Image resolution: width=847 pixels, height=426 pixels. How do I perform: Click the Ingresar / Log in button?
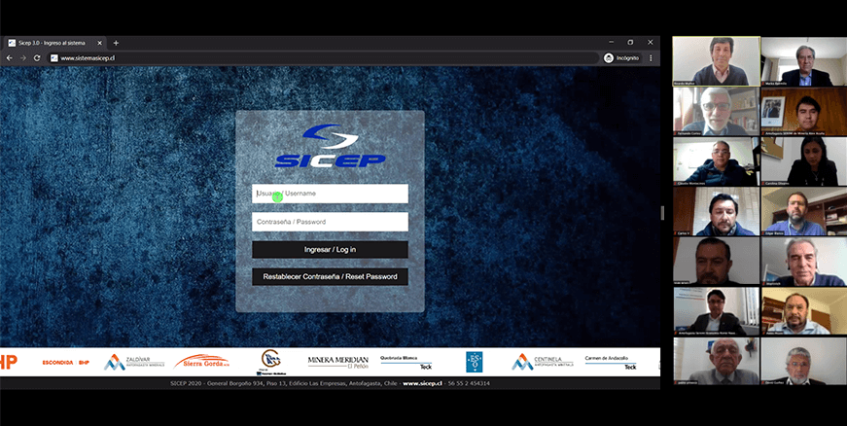(330, 249)
